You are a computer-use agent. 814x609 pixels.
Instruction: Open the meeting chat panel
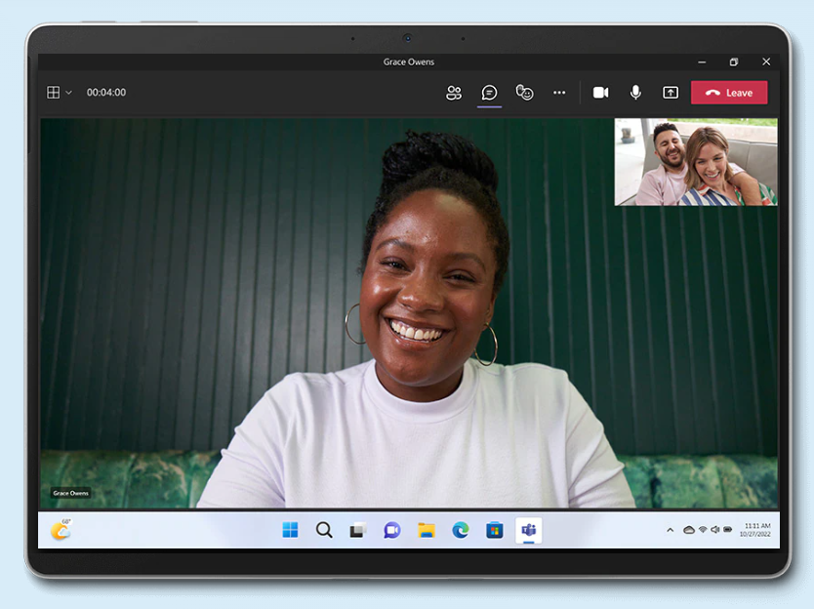tap(489, 93)
